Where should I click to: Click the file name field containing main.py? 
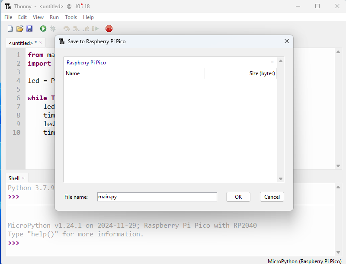157,197
